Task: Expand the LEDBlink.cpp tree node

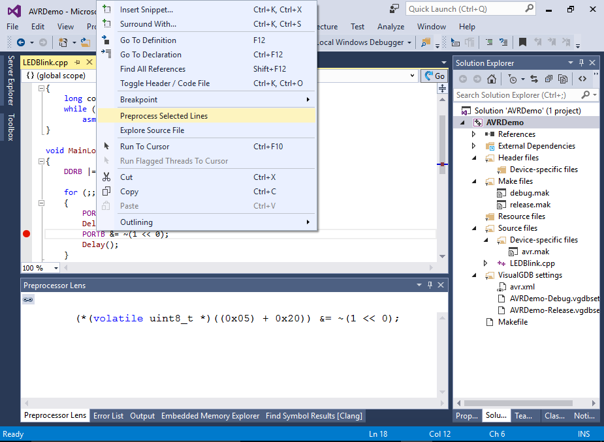Action: click(485, 263)
